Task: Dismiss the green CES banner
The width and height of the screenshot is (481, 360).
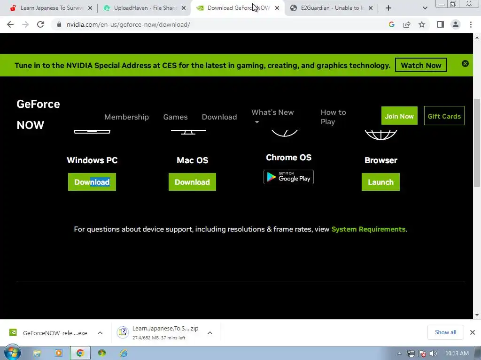Action: click(x=465, y=63)
